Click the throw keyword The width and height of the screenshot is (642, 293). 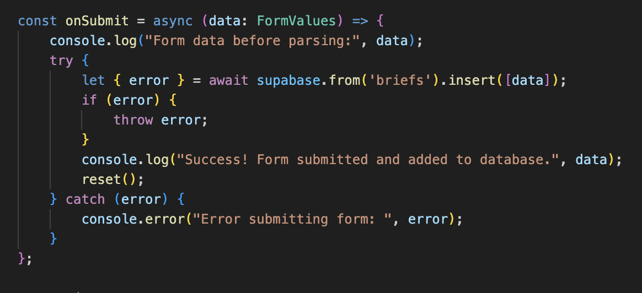click(x=133, y=120)
